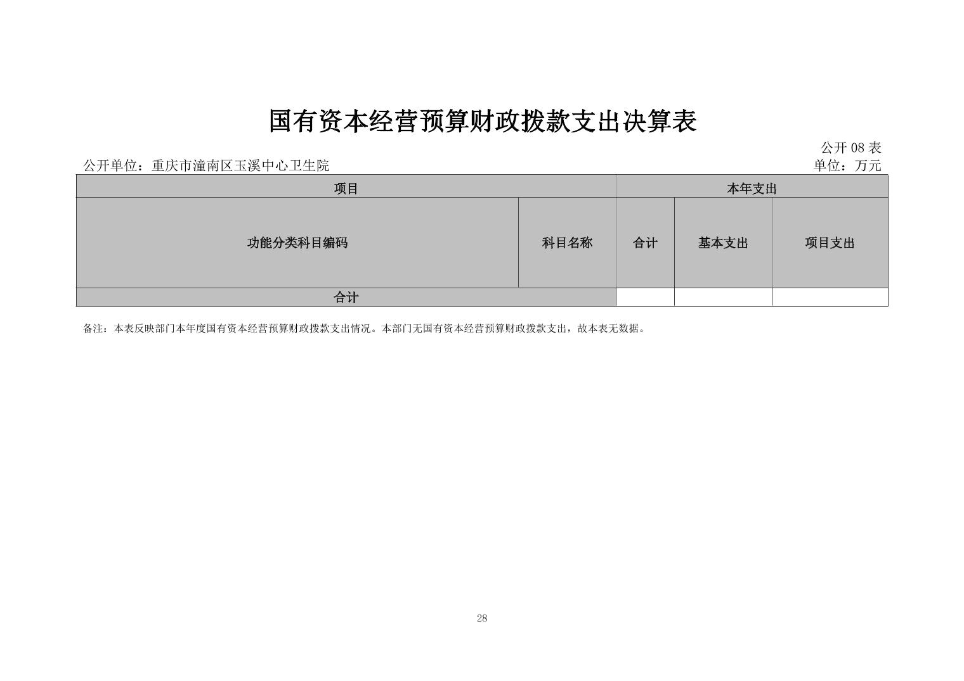Click 公开单位：重庆市潼南区玉溪中心卫生院

click(x=206, y=166)
